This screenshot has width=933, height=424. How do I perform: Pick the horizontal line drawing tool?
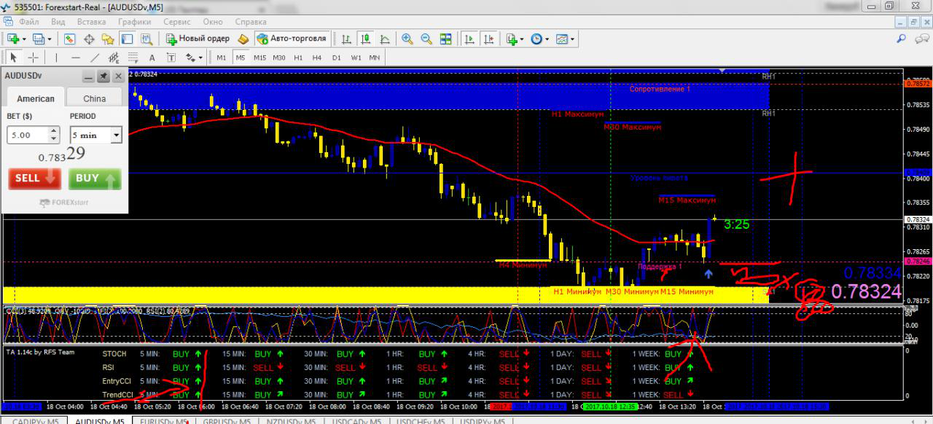pos(76,58)
